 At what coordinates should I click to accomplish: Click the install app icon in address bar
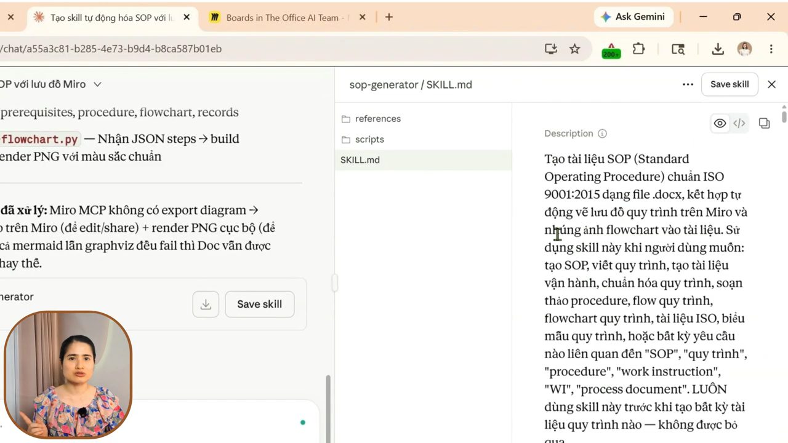[x=551, y=49]
